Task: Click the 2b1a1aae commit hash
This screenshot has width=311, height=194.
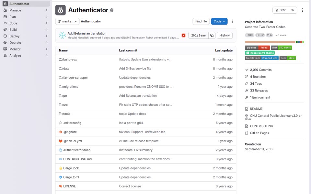Action: [198, 35]
